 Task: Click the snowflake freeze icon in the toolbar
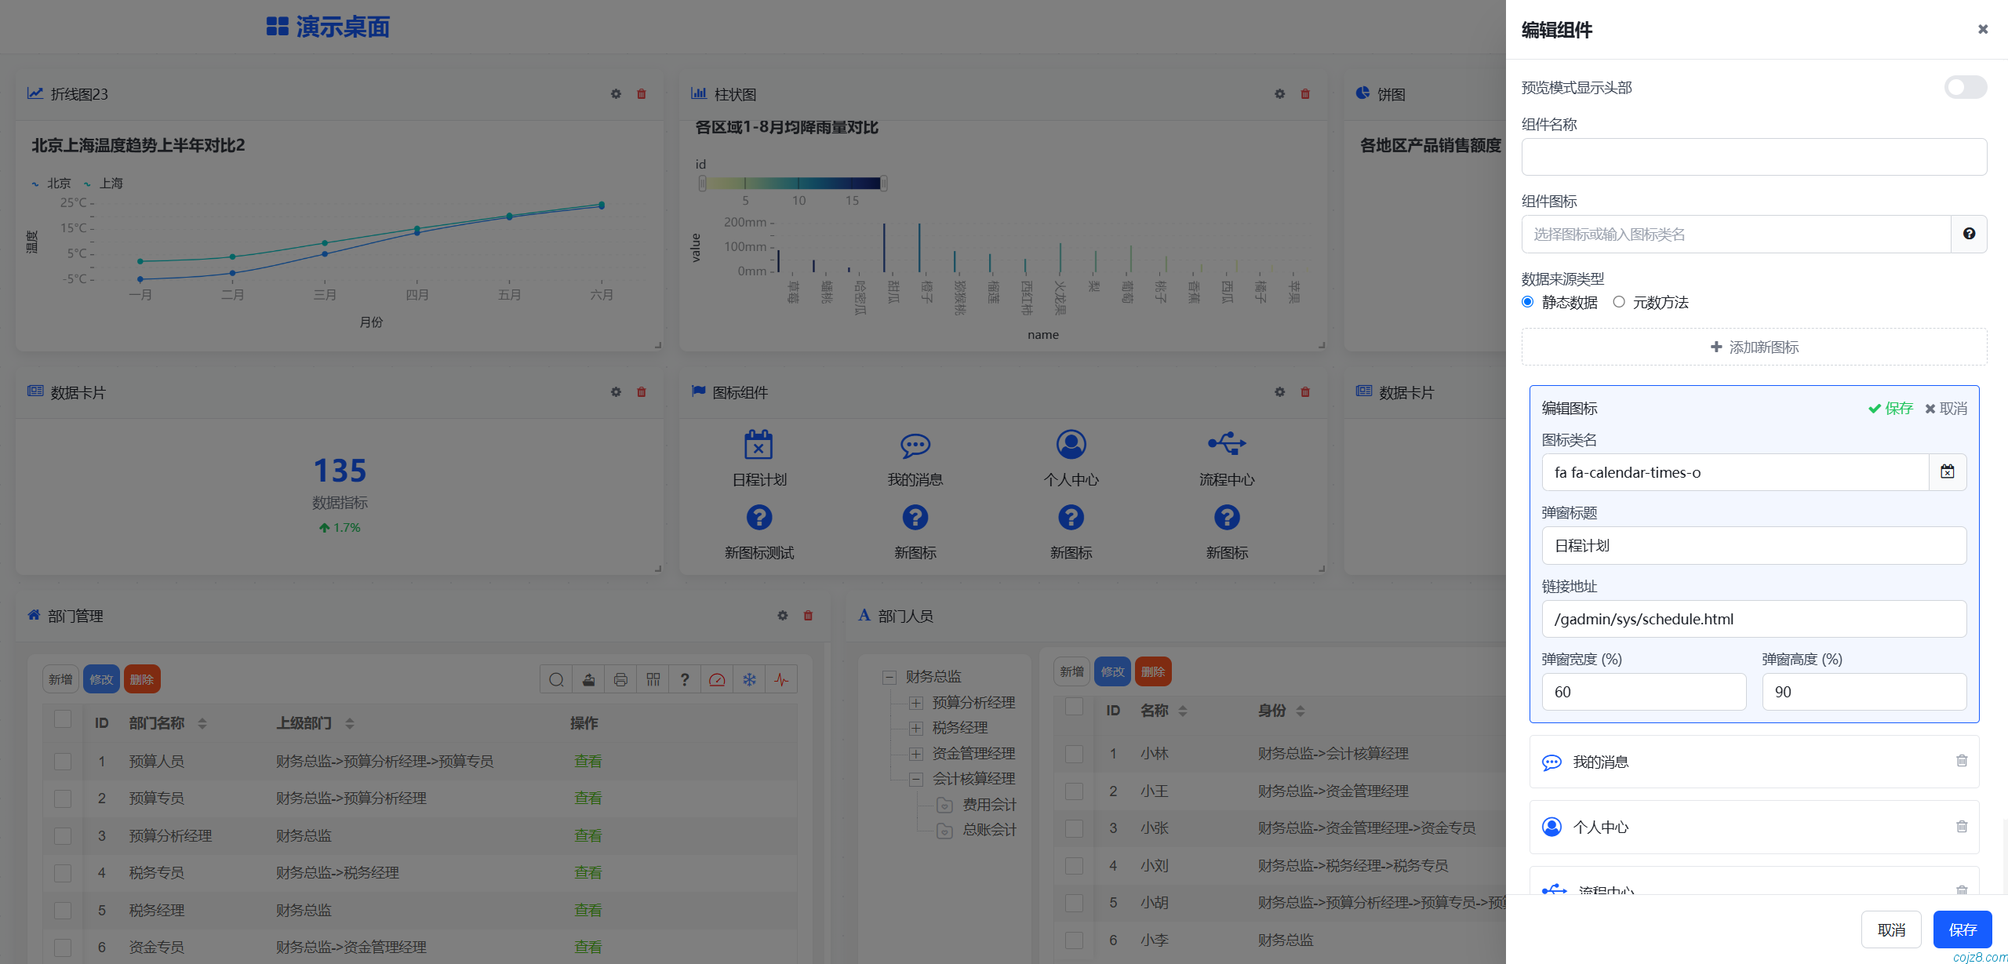pyautogui.click(x=749, y=679)
